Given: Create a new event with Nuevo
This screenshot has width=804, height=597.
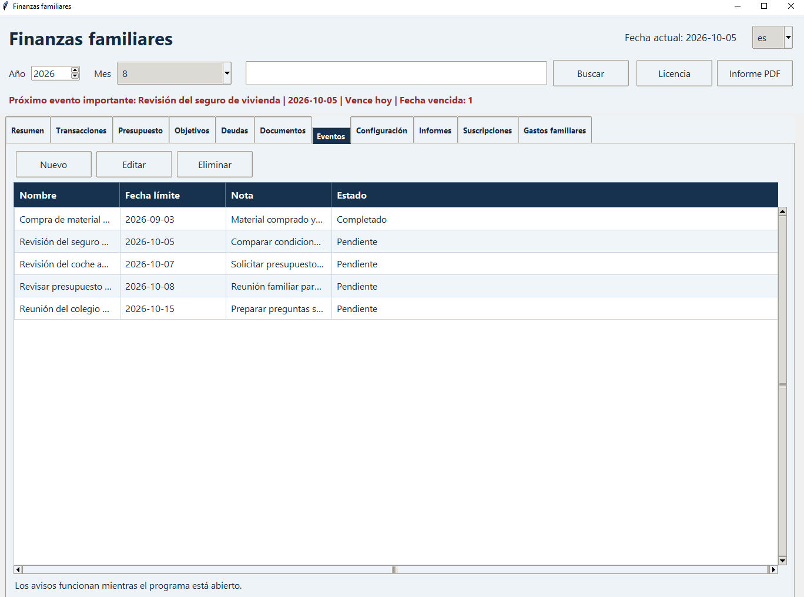Looking at the screenshot, I should [x=53, y=165].
